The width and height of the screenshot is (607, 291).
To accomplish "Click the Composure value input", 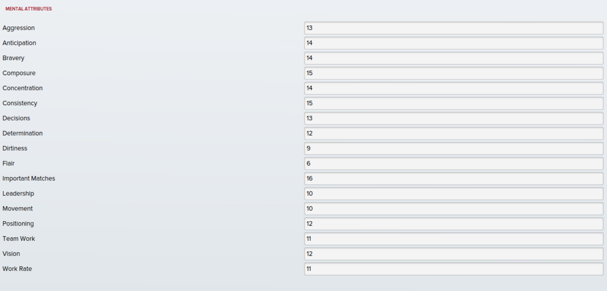I will point(454,73).
